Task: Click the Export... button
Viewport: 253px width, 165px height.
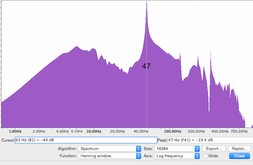Action: coord(214,149)
